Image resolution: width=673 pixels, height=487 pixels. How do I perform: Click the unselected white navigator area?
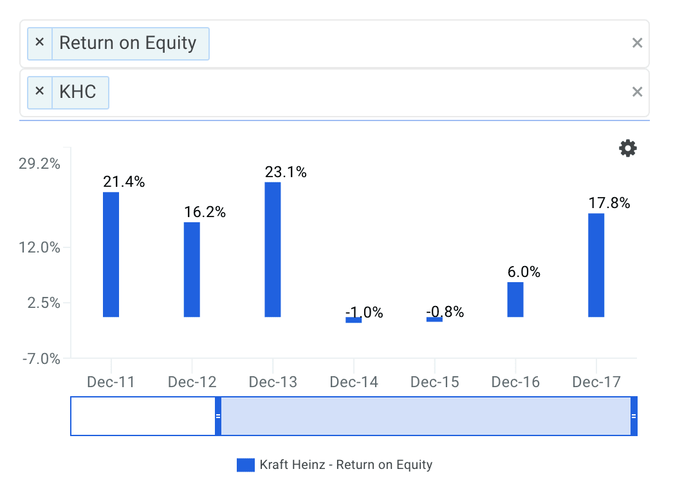143,416
